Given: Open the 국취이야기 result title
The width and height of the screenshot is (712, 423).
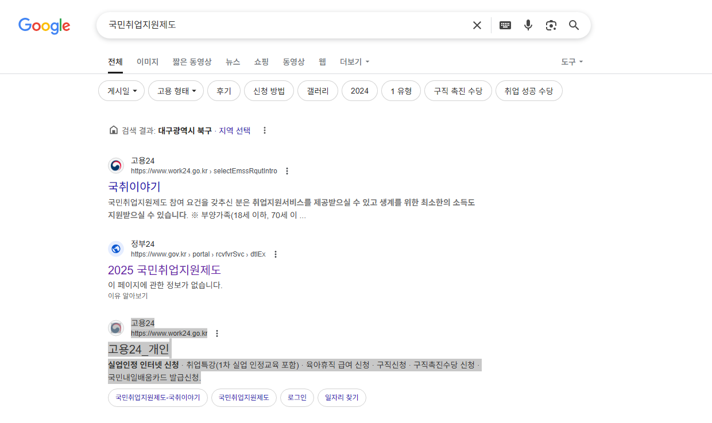Looking at the screenshot, I should [134, 187].
